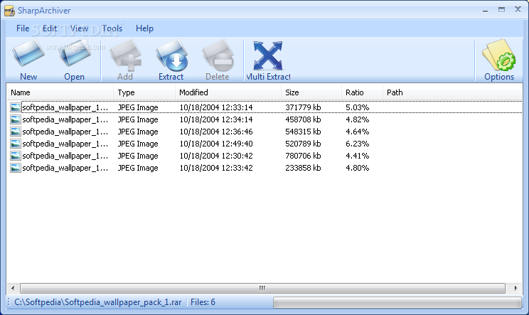The height and width of the screenshot is (315, 529).
Task: Click the size value 520789 kb
Action: pos(303,144)
